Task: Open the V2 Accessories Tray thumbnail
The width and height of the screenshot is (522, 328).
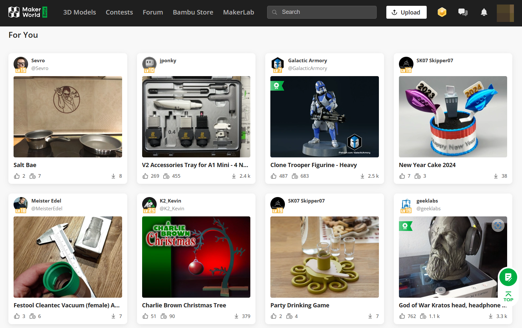Action: point(196,117)
